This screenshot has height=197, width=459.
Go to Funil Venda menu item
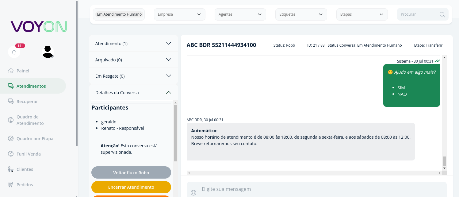click(29, 154)
